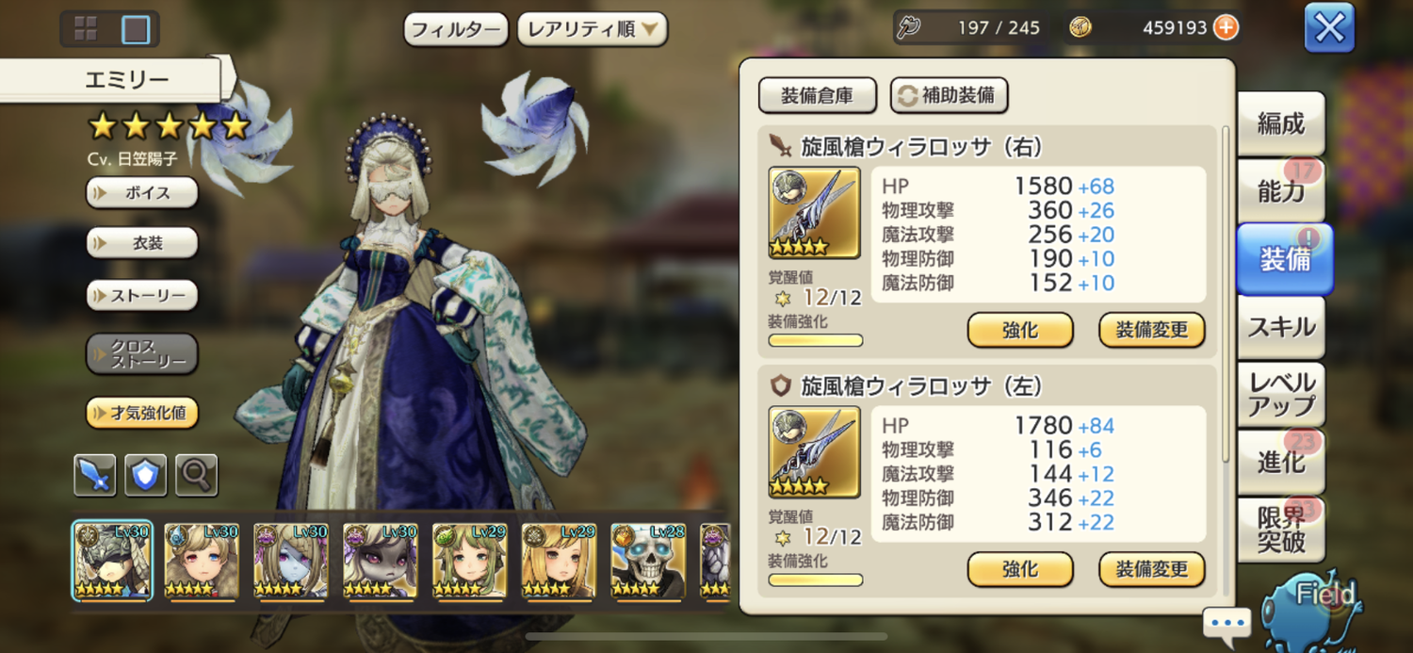The width and height of the screenshot is (1413, 653).
Task: Switch to the 進化 tab
Action: tap(1281, 462)
